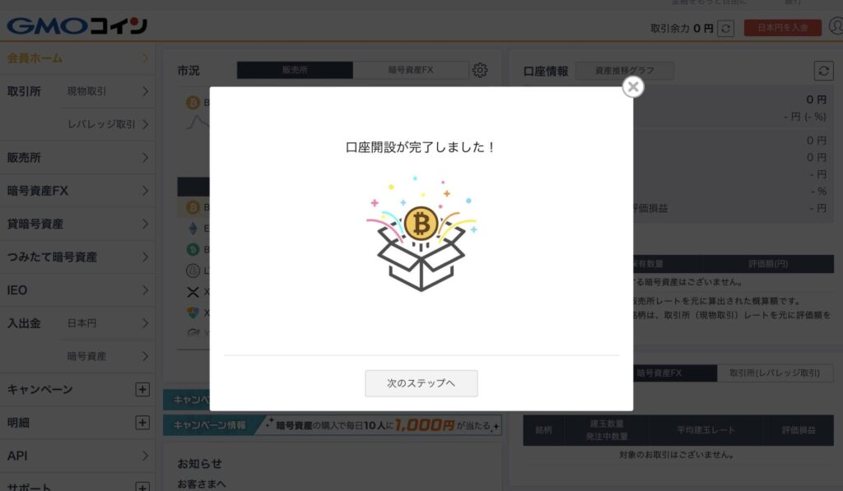Click the Bitcoin box illustration

point(421,234)
